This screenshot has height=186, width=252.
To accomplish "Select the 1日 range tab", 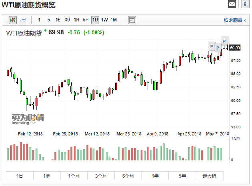I will pos(19,175).
